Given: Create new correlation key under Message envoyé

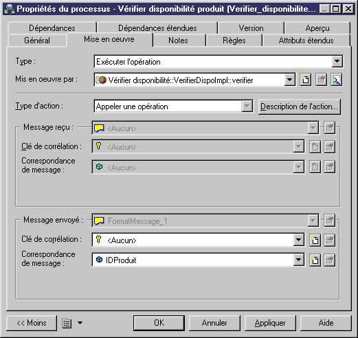Looking at the screenshot, I should click(315, 240).
